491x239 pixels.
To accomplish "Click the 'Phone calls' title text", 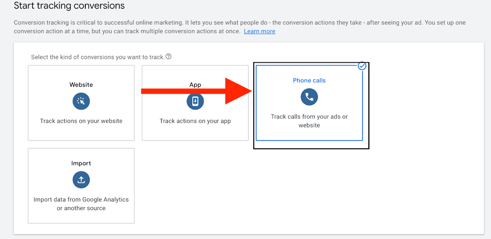I will tap(309, 80).
